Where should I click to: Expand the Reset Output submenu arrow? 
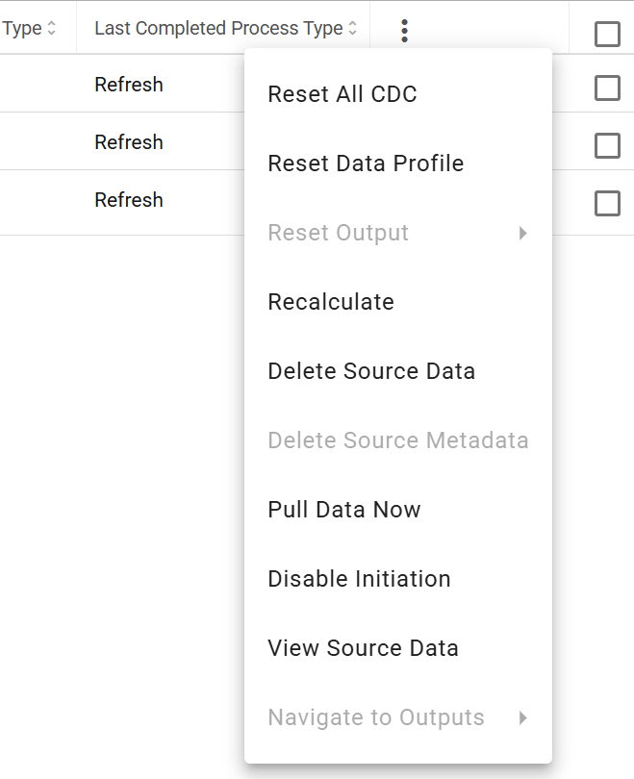(522, 233)
